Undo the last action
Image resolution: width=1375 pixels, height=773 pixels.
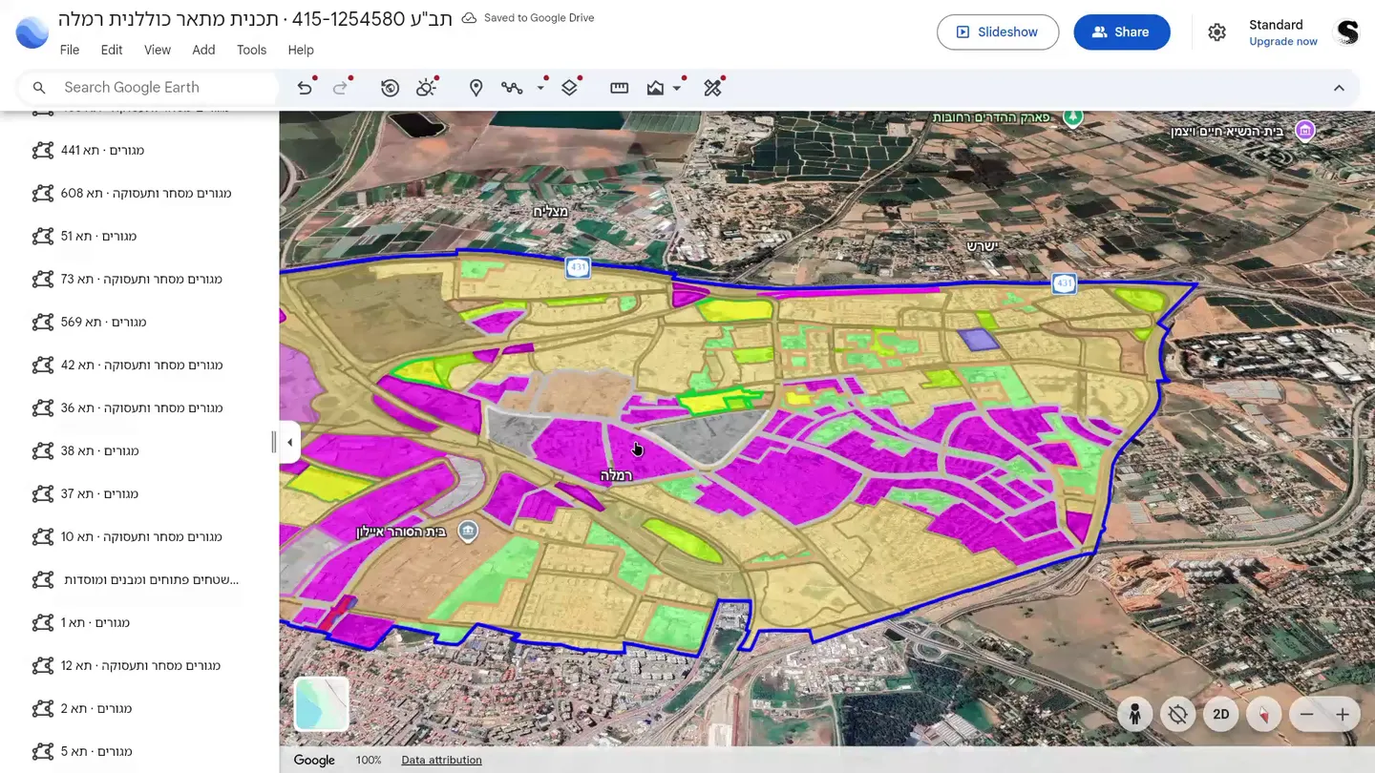(305, 88)
